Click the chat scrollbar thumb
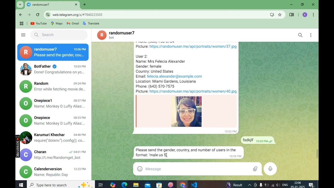Viewport: 334px width, 188px height. click(x=317, y=154)
